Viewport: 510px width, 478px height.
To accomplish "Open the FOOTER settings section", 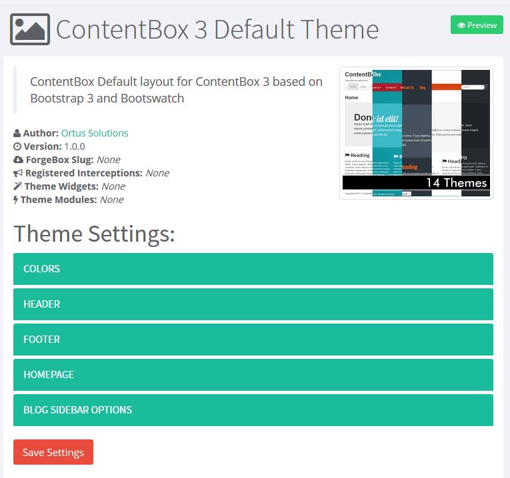I will pyautogui.click(x=253, y=340).
